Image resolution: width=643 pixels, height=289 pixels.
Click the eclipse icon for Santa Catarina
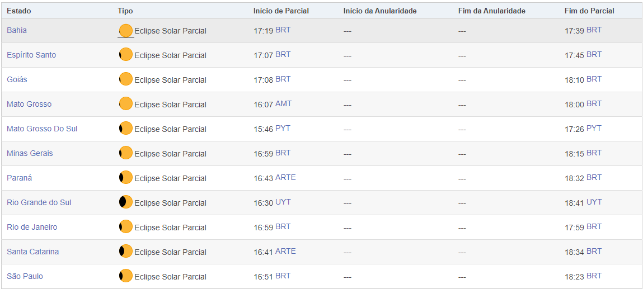(126, 252)
